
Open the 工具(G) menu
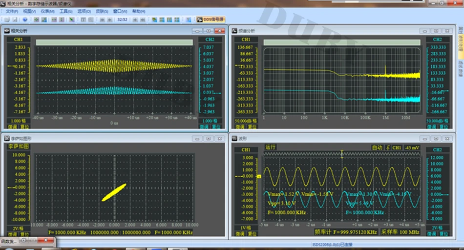pyautogui.click(x=66, y=11)
